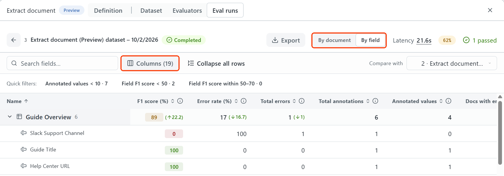Sort by Total errors column arrows
Viewport: 504px width, 176px height.
[x=294, y=101]
